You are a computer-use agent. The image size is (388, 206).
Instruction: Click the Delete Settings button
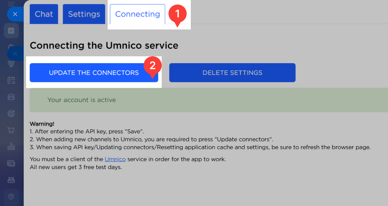(232, 73)
